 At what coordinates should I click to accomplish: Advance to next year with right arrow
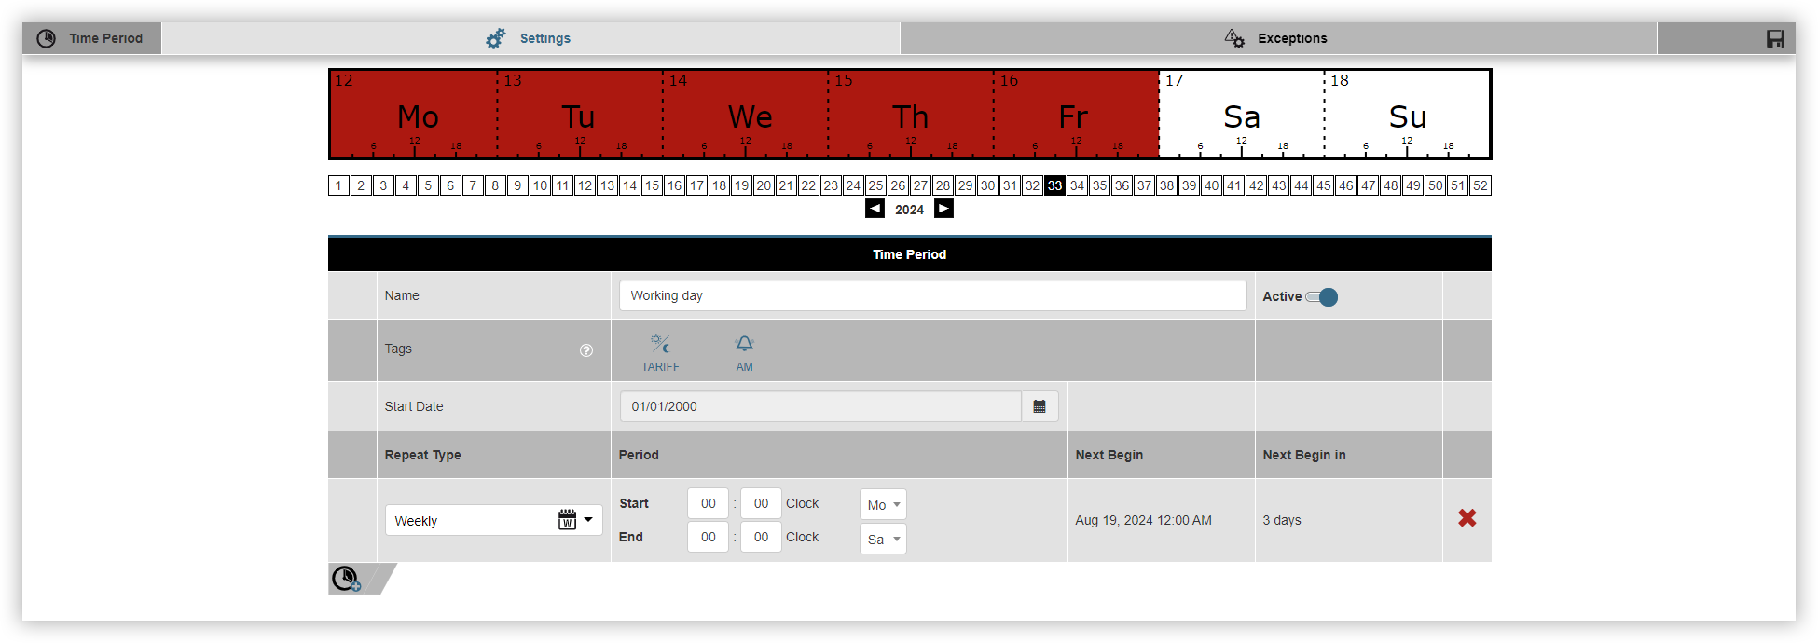943,209
